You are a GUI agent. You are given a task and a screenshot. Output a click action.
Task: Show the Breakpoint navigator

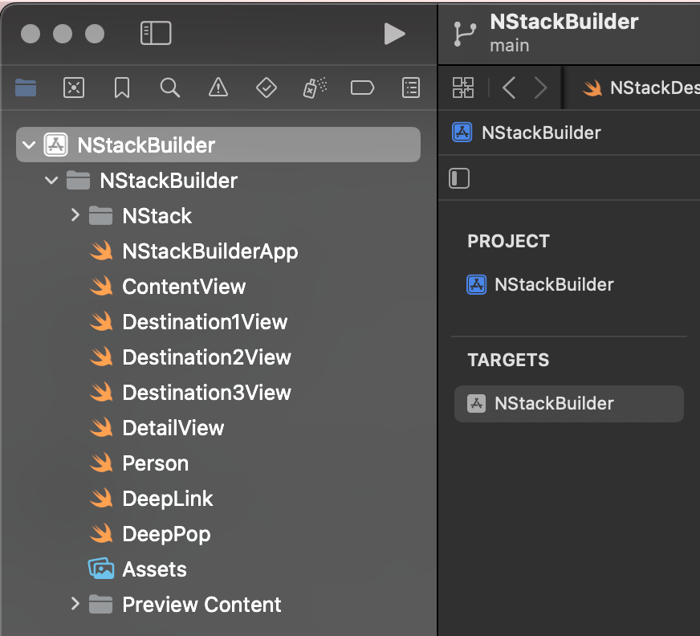(362, 88)
